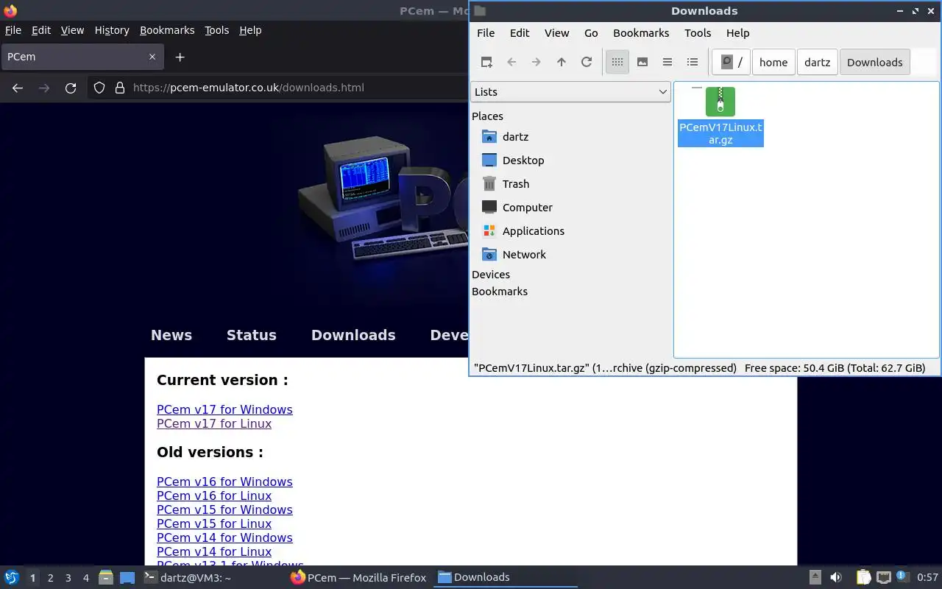This screenshot has height=589, width=942.
Task: Open a new Firefox tab
Action: point(180,57)
